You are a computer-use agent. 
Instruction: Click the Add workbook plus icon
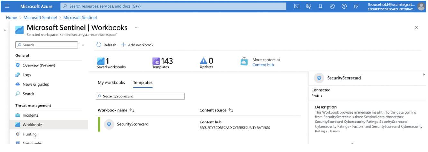coord(123,45)
